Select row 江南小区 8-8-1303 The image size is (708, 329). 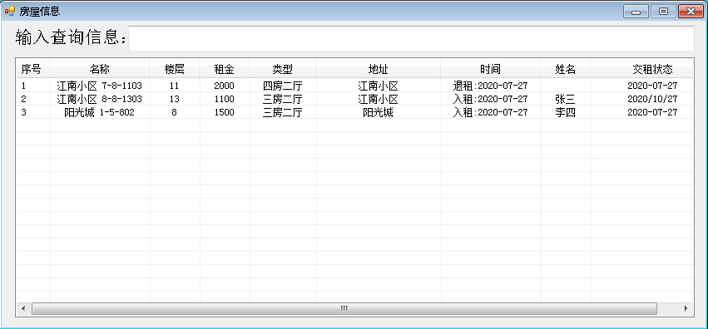(x=354, y=99)
